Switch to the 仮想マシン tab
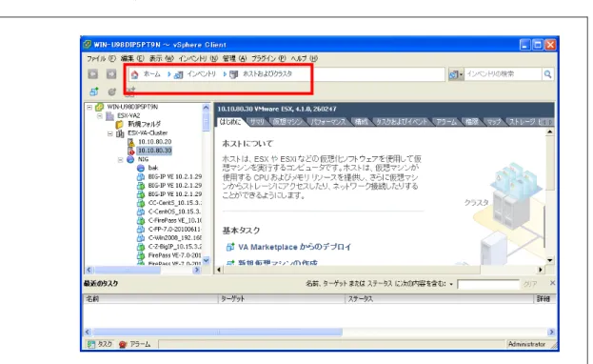The height and width of the screenshot is (364, 593). tap(287, 122)
